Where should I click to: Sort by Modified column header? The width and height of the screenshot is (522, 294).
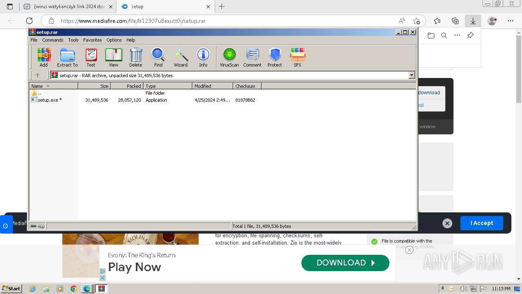click(x=212, y=86)
